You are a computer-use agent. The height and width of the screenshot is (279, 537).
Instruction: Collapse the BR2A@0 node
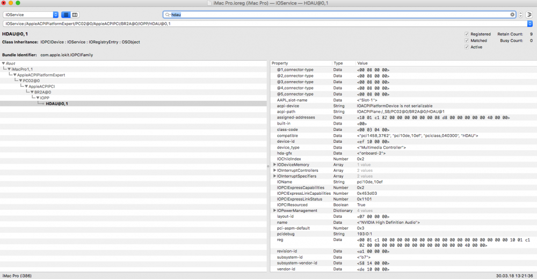click(x=32, y=92)
